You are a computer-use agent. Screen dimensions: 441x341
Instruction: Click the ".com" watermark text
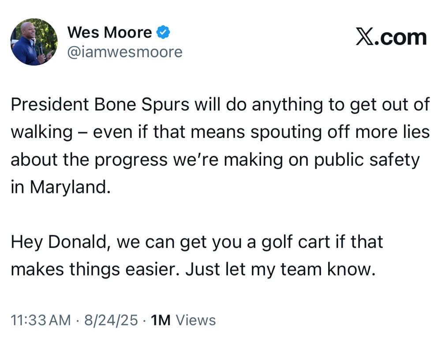click(401, 37)
